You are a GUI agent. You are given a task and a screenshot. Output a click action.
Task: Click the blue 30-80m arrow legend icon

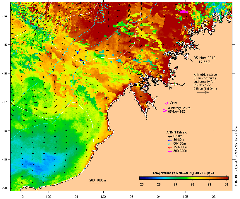click(170, 140)
